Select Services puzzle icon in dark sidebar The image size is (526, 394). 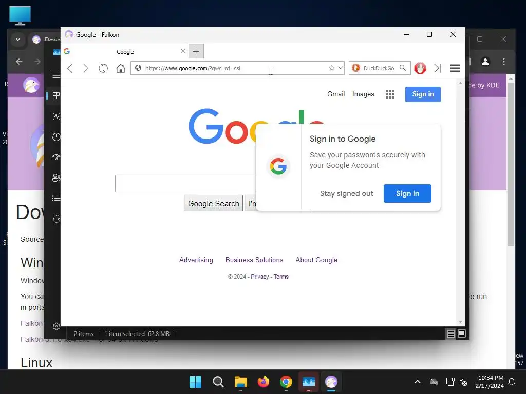coord(56,219)
